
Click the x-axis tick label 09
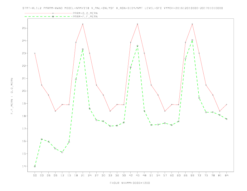55,175
